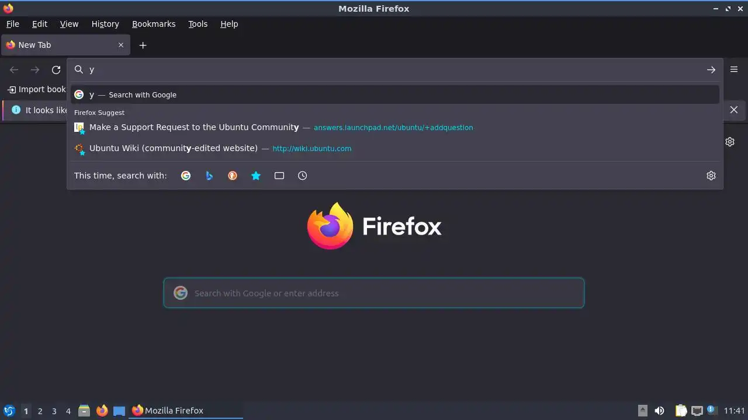Reload the current page
The width and height of the screenshot is (748, 420).
[x=56, y=70]
